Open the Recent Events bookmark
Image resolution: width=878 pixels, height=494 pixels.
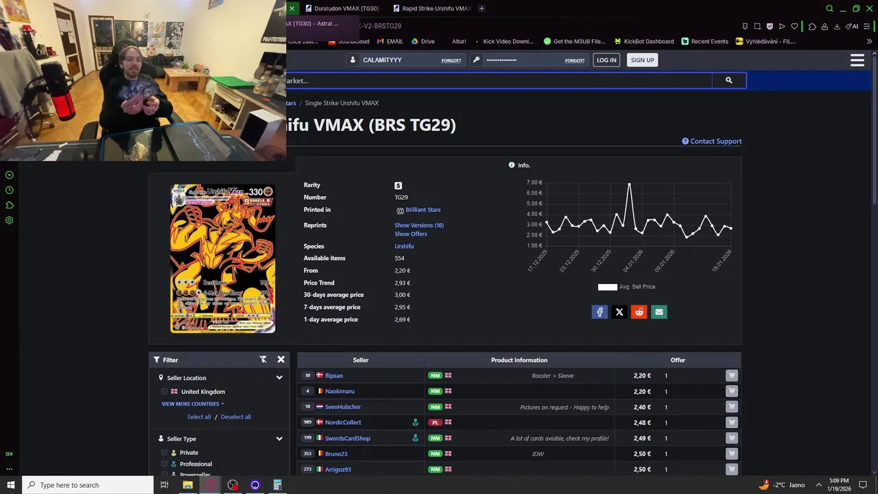point(704,41)
